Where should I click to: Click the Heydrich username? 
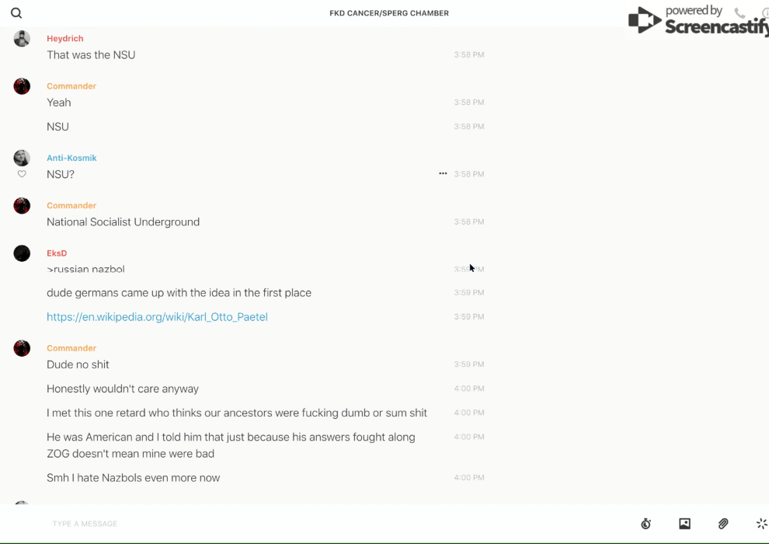(x=65, y=38)
